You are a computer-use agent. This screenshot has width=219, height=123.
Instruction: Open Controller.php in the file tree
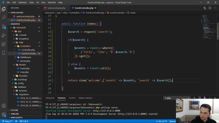tap(28, 50)
